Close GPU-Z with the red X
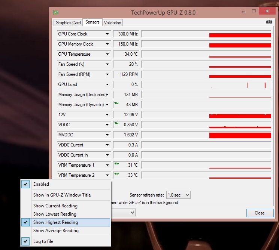This screenshot has height=250, width=279. 267,11
